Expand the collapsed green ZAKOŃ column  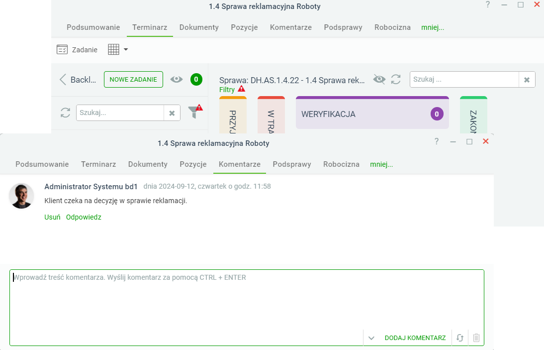point(473,115)
